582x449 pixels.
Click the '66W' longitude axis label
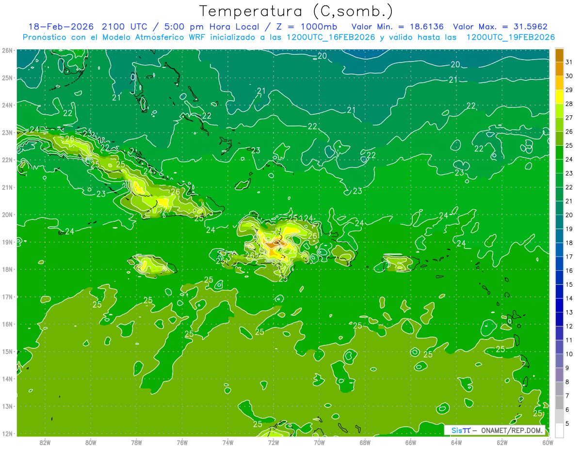click(411, 442)
